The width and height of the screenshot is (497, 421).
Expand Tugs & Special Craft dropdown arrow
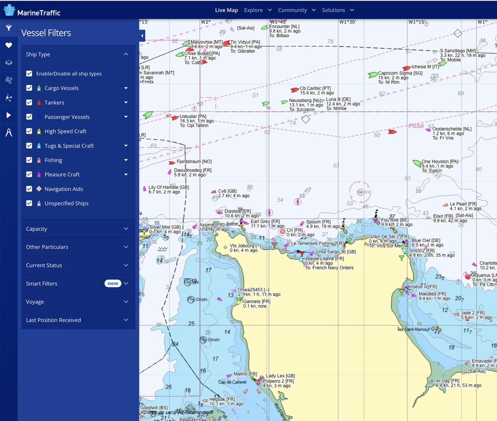click(126, 145)
